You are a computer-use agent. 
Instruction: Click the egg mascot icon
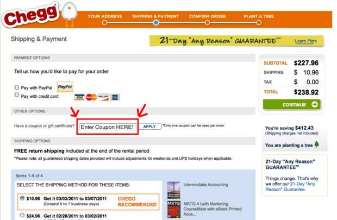tap(70, 14)
